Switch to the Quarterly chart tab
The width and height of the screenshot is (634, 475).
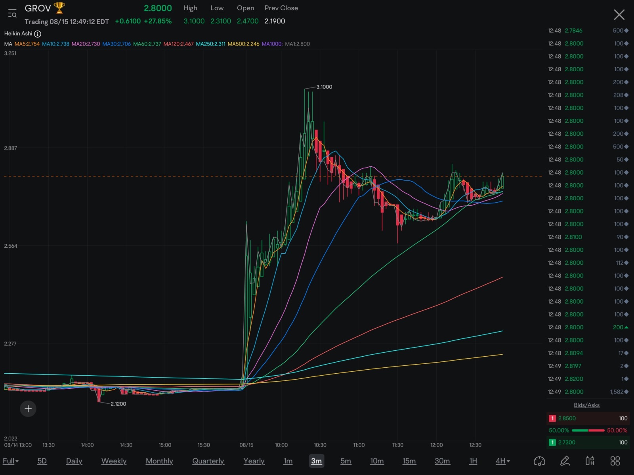[208, 461]
